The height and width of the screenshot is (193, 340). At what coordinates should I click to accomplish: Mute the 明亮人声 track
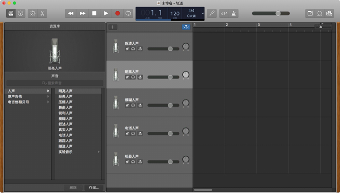point(127,77)
